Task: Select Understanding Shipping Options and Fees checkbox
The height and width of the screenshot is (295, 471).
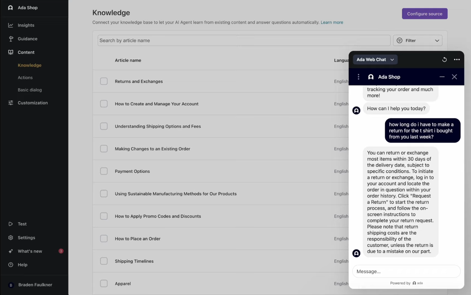Action: pyautogui.click(x=104, y=126)
